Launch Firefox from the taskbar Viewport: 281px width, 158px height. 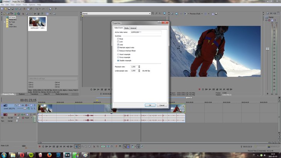49,155
